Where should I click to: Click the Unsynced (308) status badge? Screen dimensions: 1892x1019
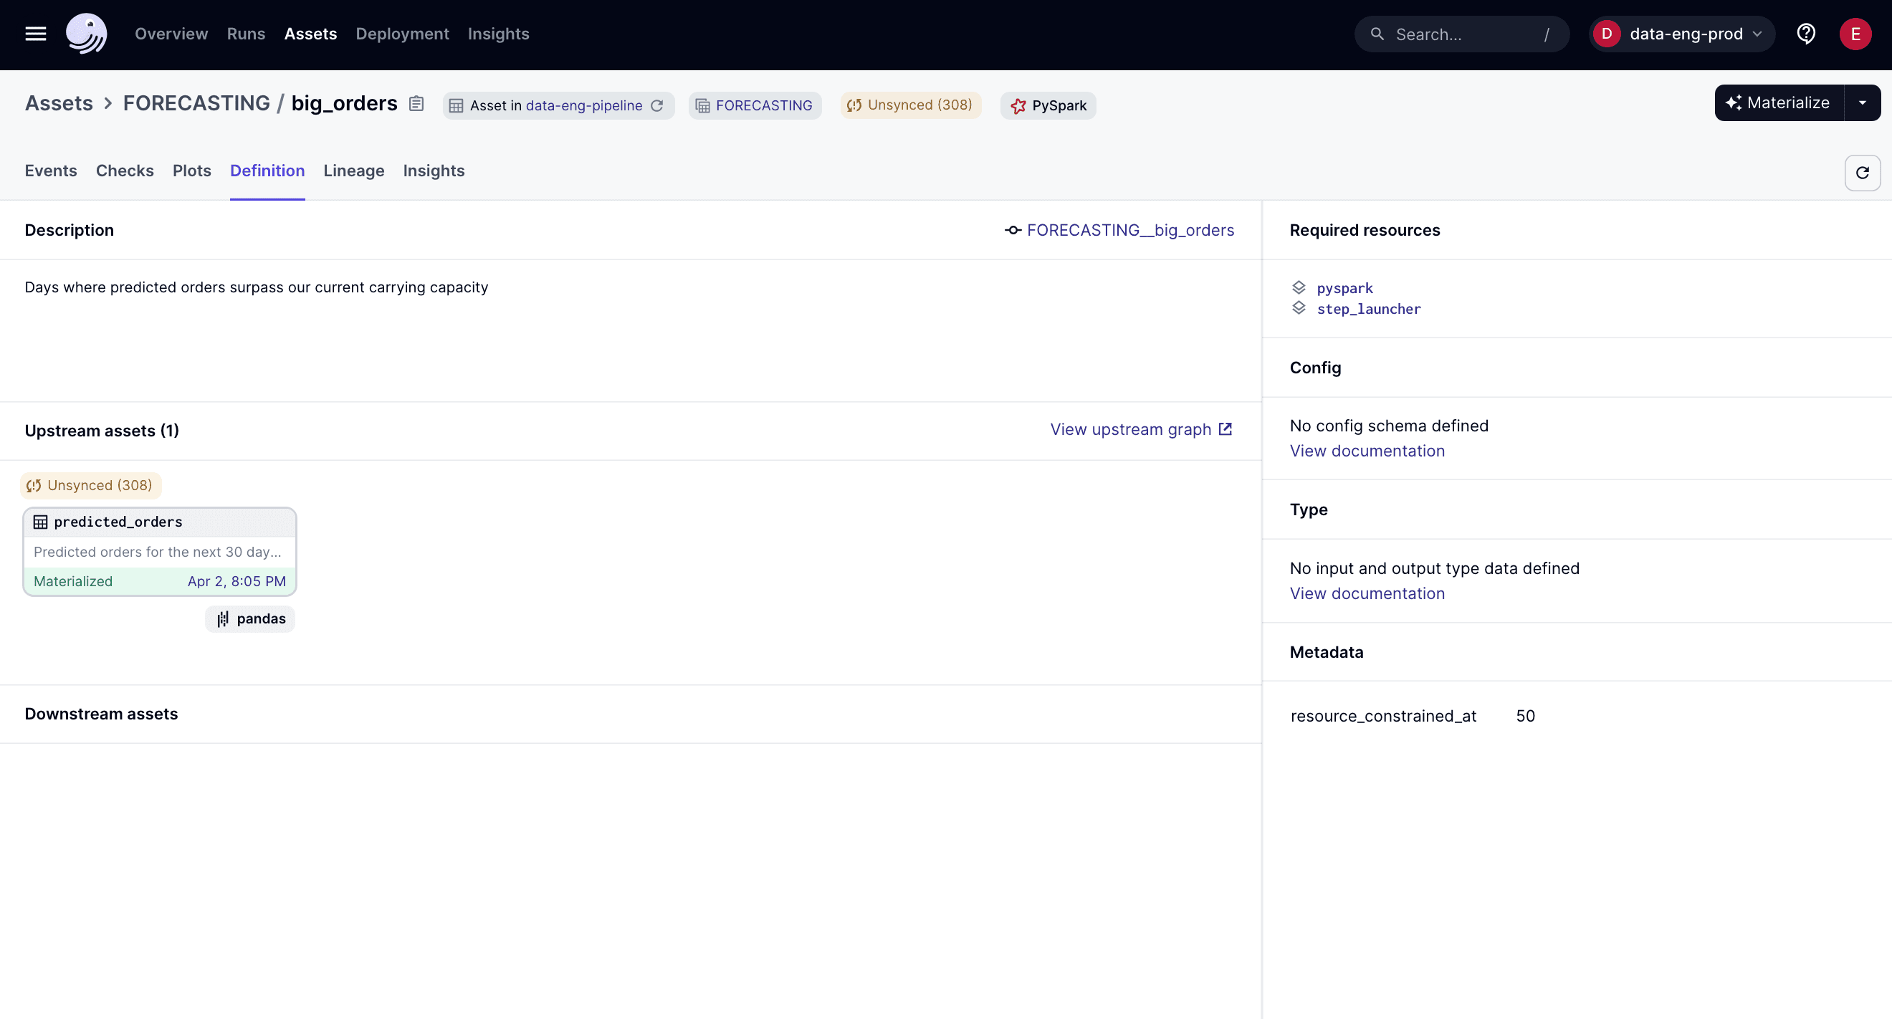[910, 104]
